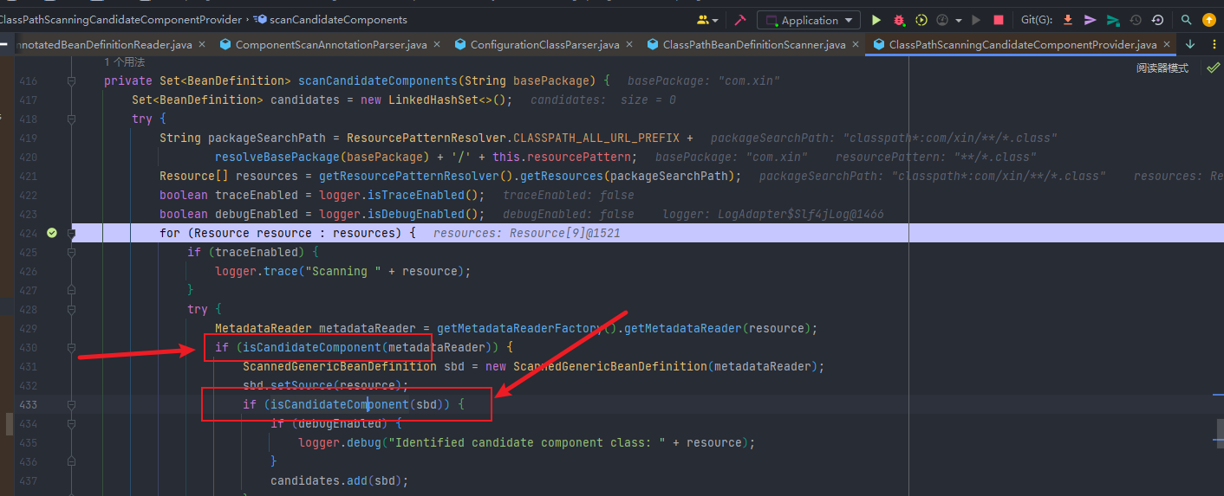Collapse the fold at line 430
The height and width of the screenshot is (496, 1224).
(73, 347)
